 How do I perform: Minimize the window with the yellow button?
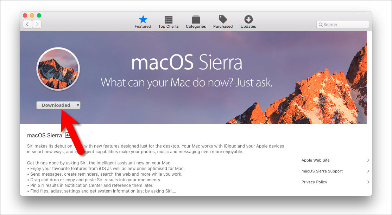pyautogui.click(x=32, y=15)
